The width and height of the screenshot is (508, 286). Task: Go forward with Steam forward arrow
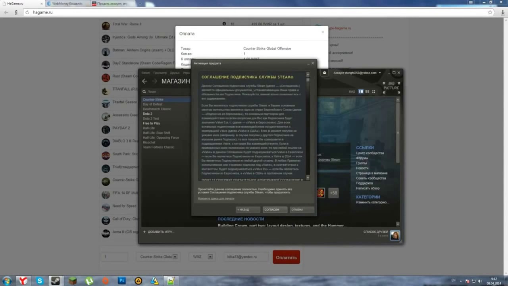point(154,81)
